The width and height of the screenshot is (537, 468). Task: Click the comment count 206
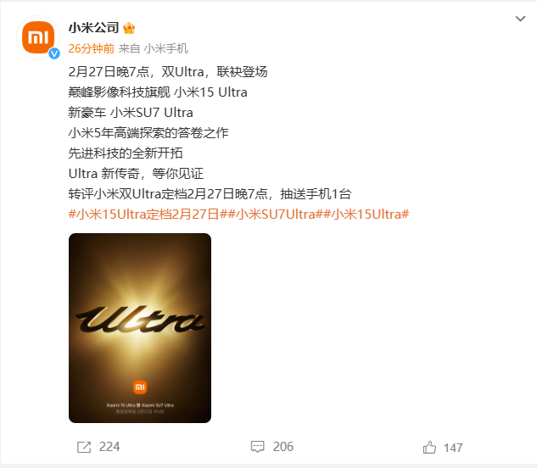coord(283,447)
